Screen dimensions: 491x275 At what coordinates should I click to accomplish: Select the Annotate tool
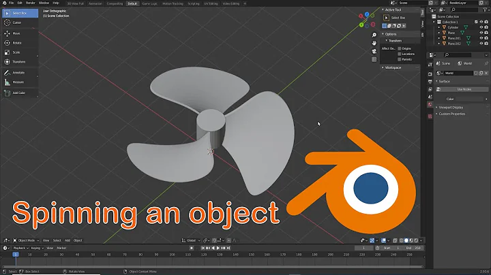point(20,73)
